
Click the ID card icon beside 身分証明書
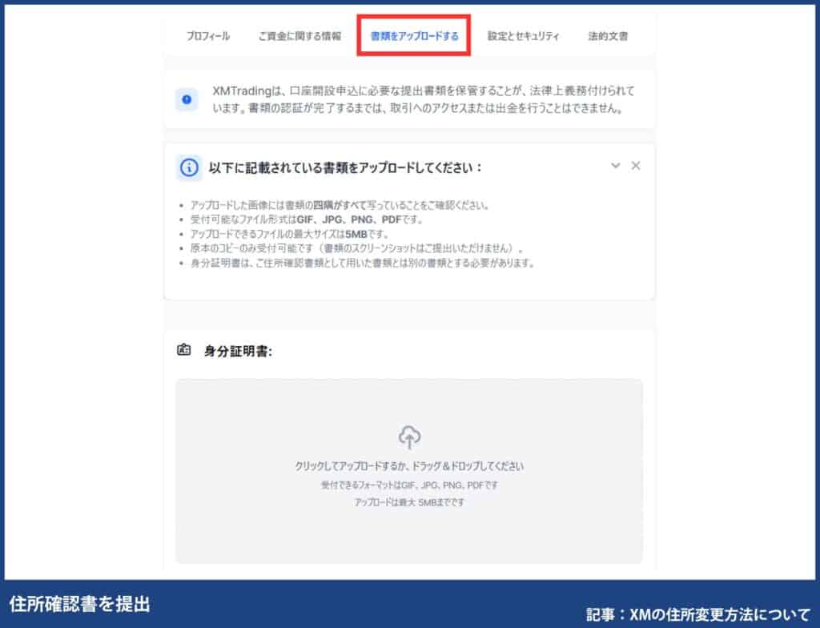click(183, 349)
